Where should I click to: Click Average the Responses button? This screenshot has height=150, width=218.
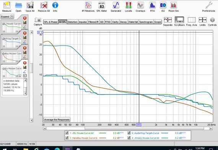point(57,119)
